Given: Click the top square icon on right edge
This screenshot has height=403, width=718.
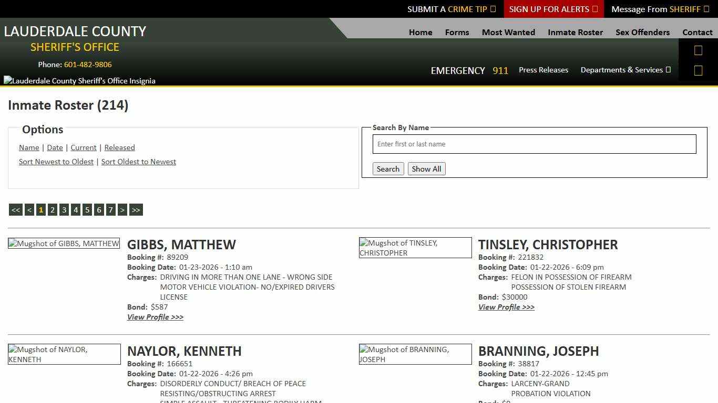Looking at the screenshot, I should click(x=698, y=50).
